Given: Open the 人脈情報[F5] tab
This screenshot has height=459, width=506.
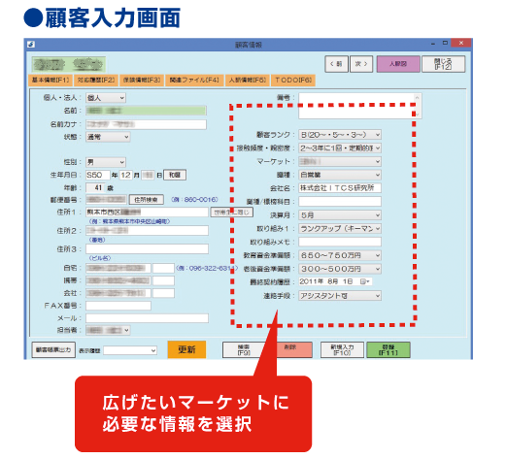Looking at the screenshot, I should (x=248, y=81).
